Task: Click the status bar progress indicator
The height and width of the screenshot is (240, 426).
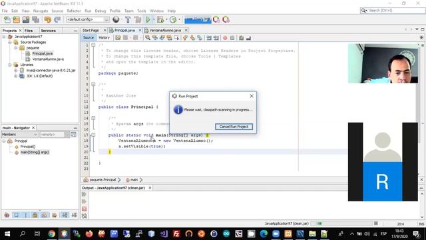Action: coord(341,223)
